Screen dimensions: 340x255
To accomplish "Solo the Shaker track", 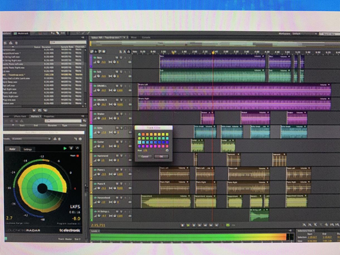I will (121, 114).
